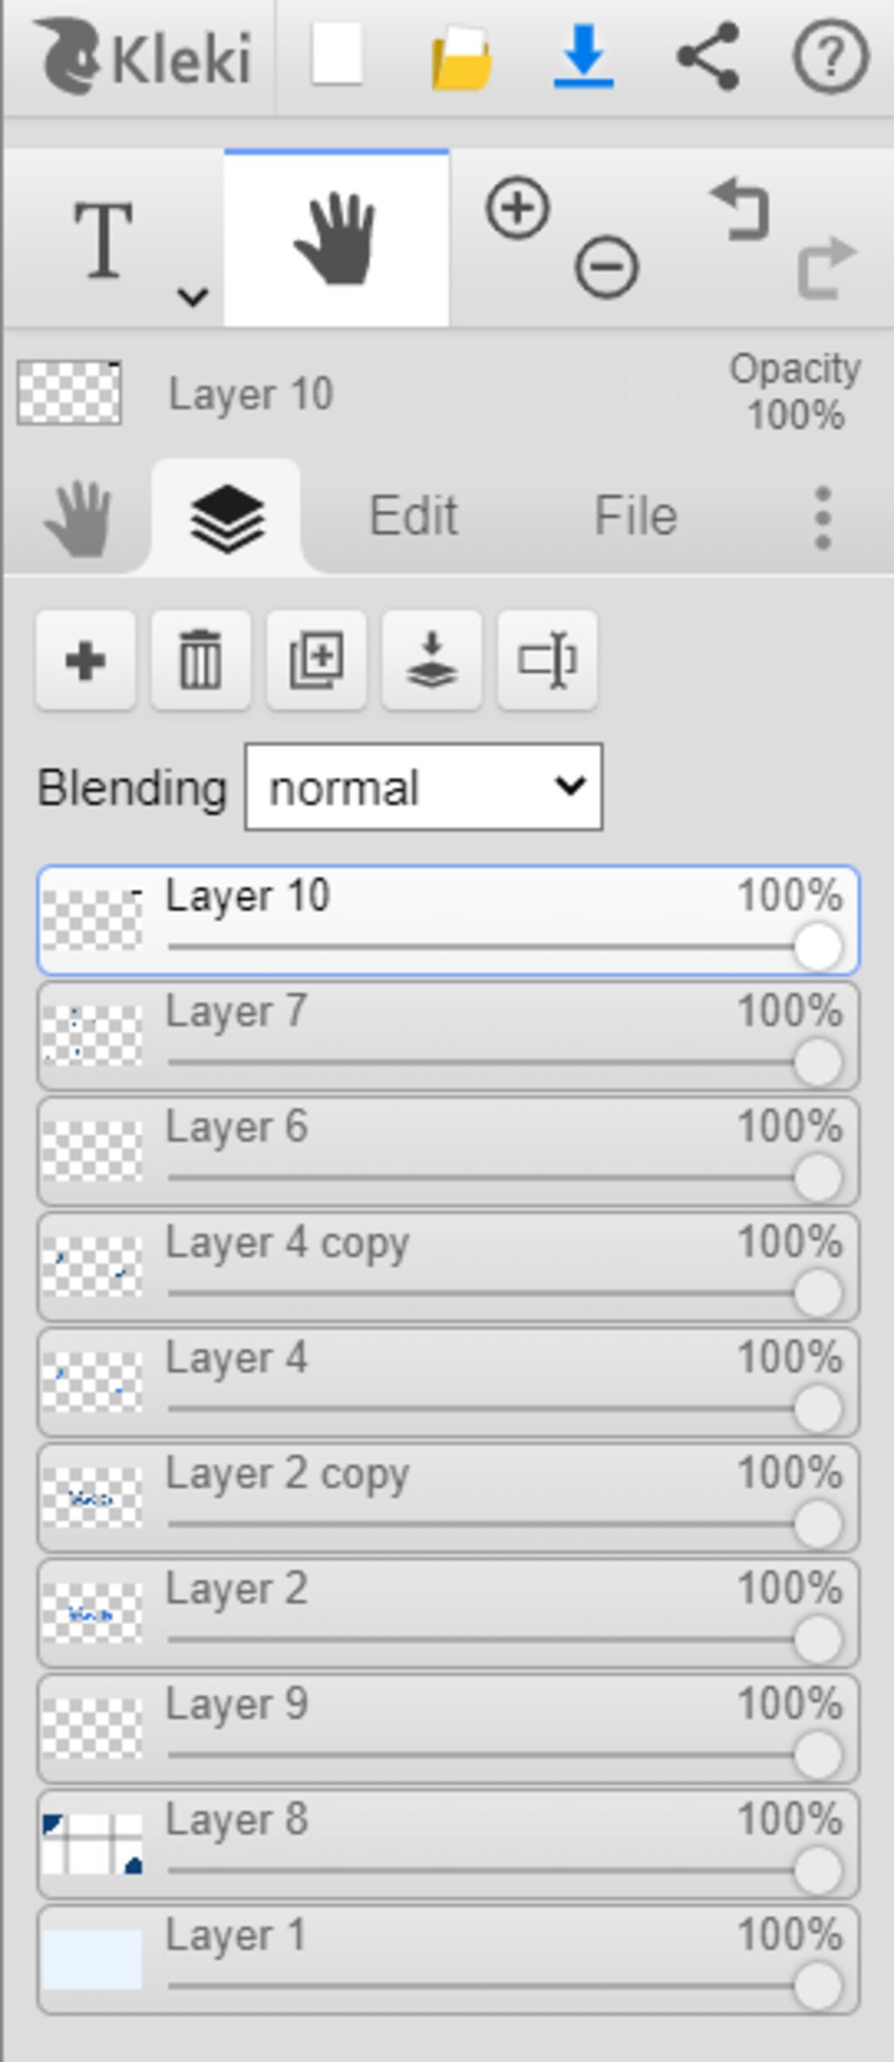Undo the last action
The image size is (894, 2062).
pos(740,210)
